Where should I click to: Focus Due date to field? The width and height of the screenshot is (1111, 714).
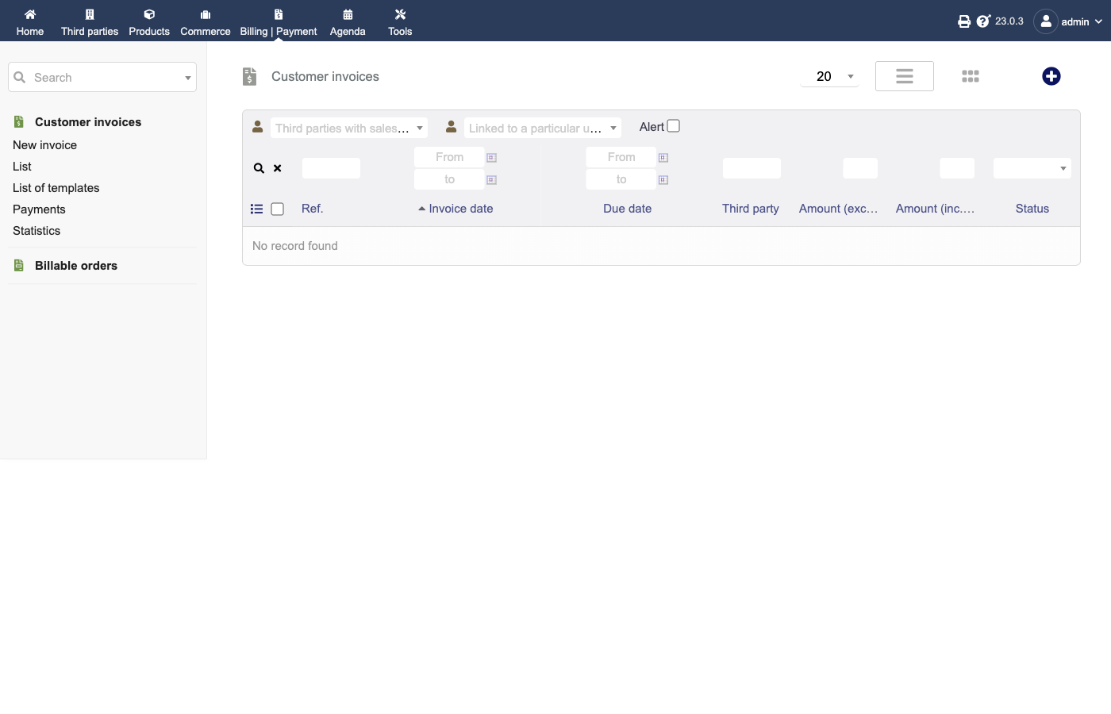click(x=621, y=179)
